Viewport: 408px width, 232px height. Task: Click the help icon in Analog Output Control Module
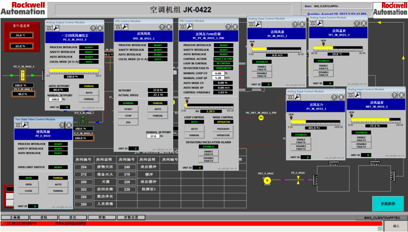click(x=92, y=28)
